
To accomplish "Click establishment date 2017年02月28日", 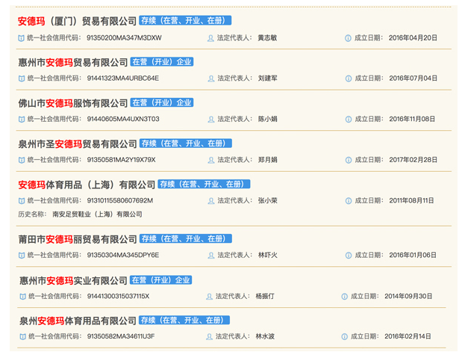I will point(413,160).
